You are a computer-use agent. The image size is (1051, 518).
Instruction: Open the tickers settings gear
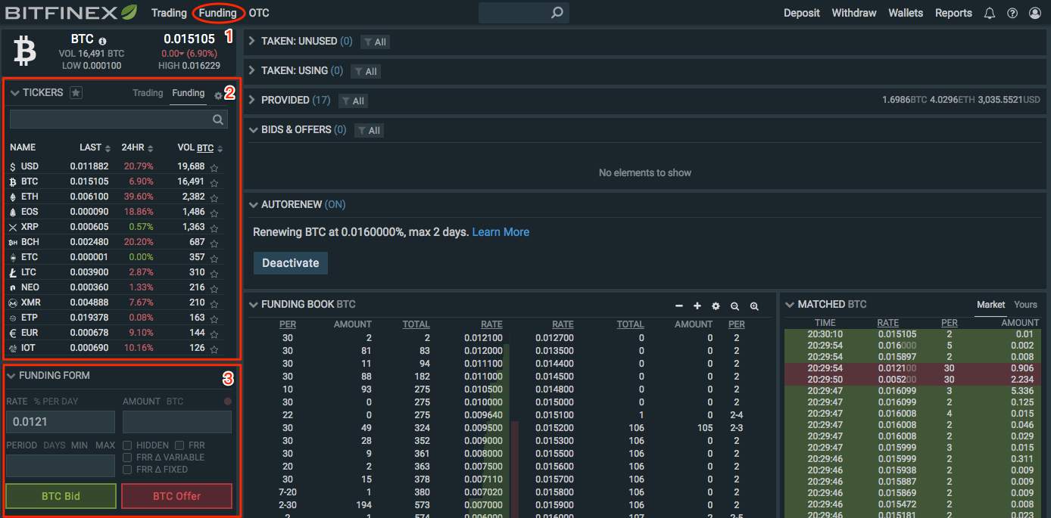pos(218,96)
